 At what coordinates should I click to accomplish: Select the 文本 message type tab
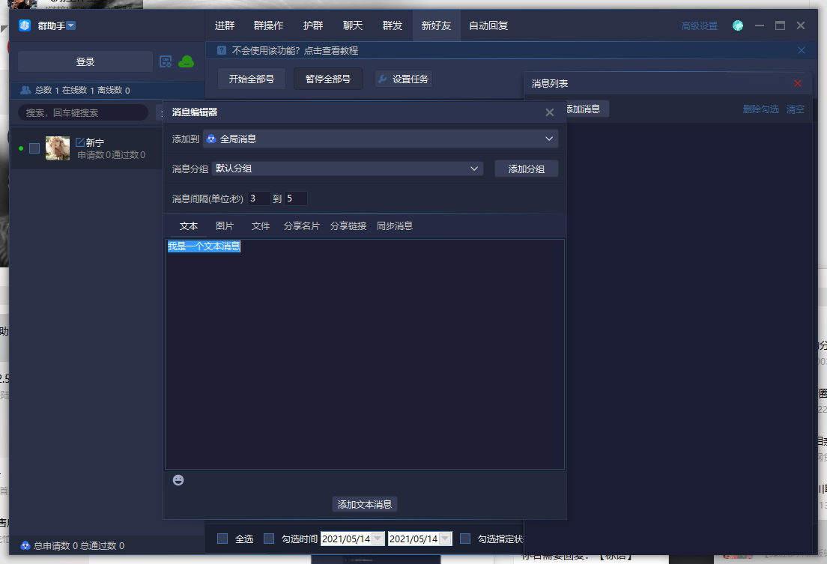pyautogui.click(x=188, y=225)
